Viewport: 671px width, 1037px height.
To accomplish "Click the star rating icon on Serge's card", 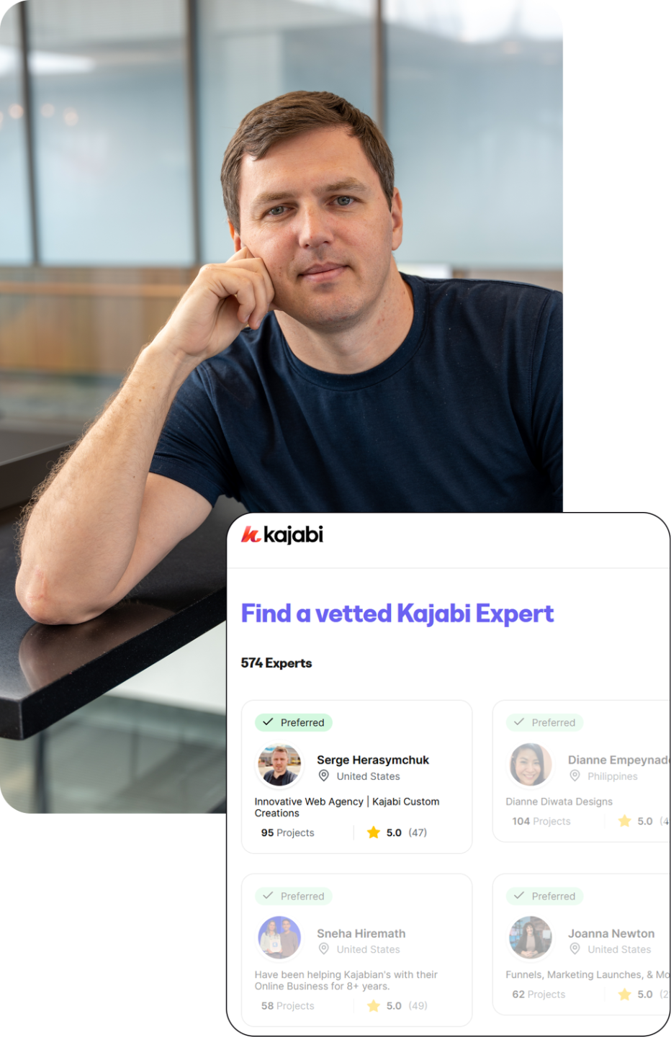I will pos(374,832).
